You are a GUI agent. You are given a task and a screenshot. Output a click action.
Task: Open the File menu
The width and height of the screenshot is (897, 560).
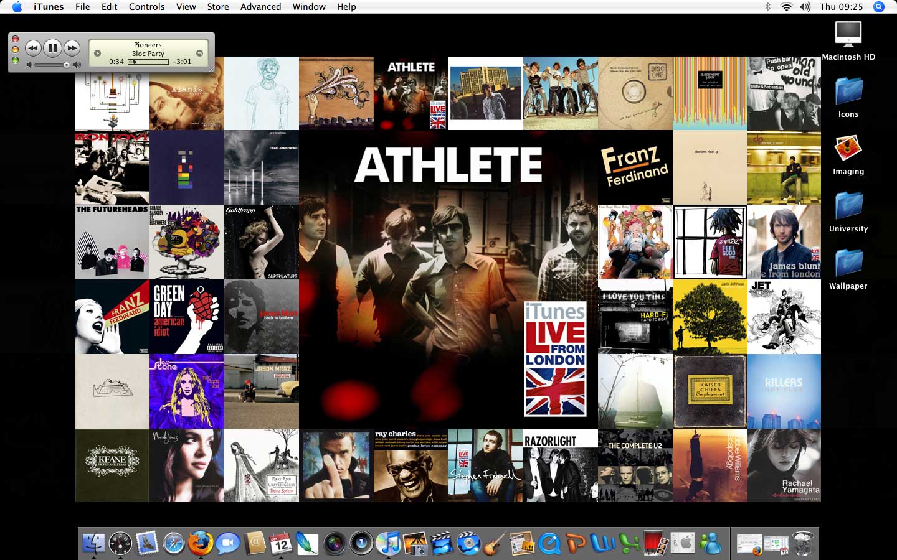click(x=82, y=7)
